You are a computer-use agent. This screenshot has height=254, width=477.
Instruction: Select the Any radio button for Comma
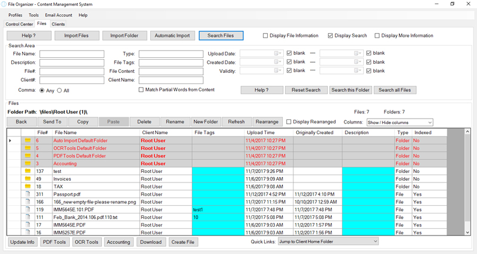[42, 91]
